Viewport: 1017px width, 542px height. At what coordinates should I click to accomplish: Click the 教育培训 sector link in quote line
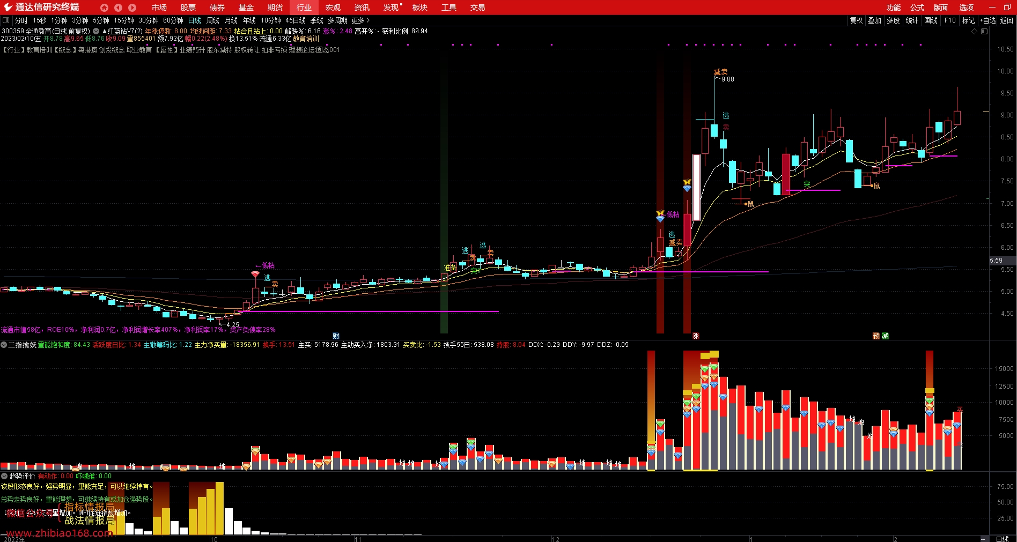click(x=306, y=39)
